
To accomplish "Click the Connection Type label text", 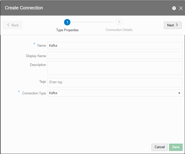I will pos(34,93).
